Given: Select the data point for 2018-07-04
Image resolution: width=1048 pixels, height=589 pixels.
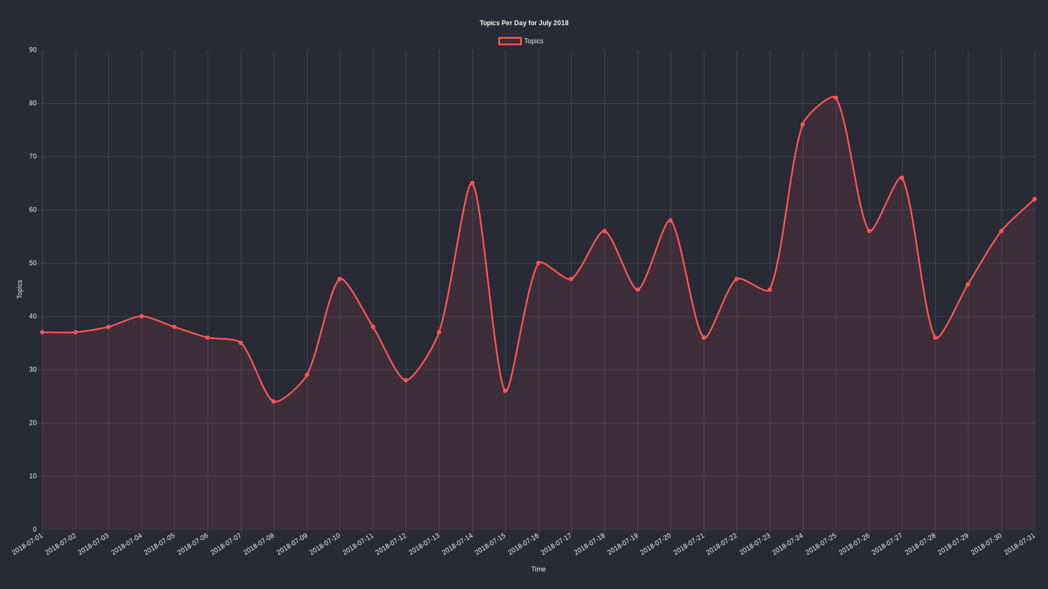Looking at the screenshot, I should pyautogui.click(x=141, y=316).
